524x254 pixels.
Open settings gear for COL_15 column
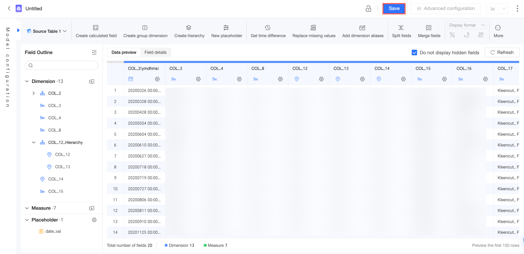pyautogui.click(x=445, y=79)
